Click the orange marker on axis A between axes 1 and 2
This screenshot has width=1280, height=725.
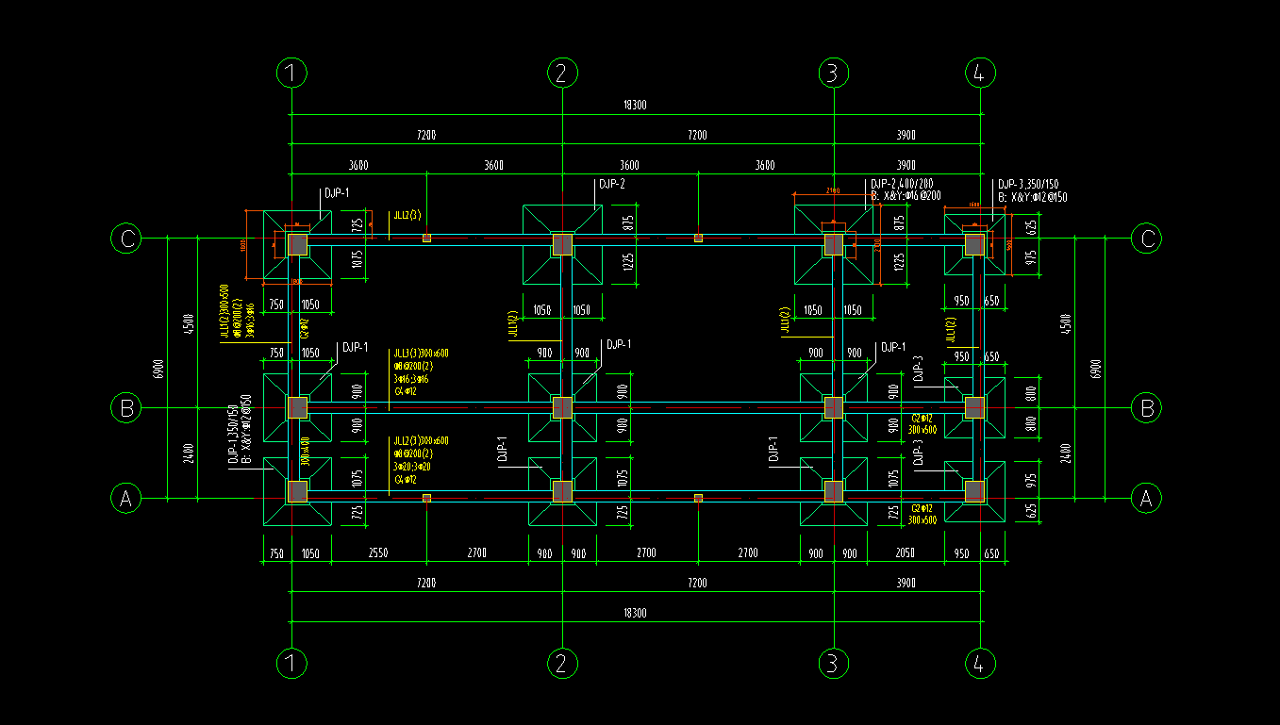coord(427,497)
